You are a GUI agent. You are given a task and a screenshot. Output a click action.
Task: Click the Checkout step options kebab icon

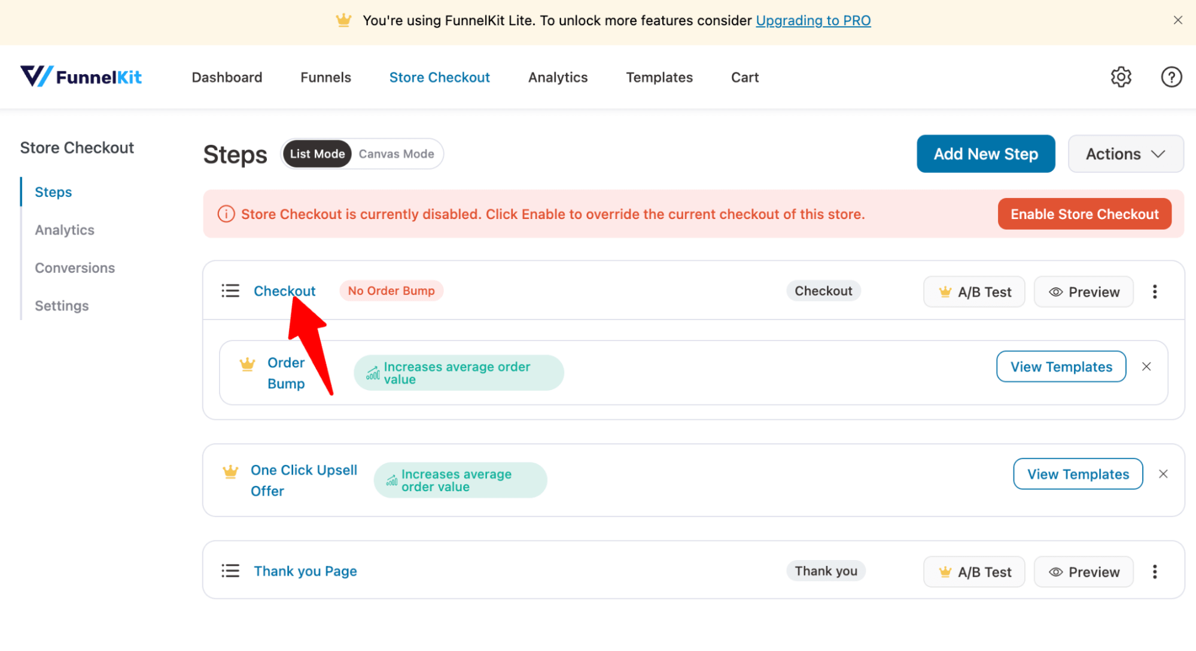1155,292
